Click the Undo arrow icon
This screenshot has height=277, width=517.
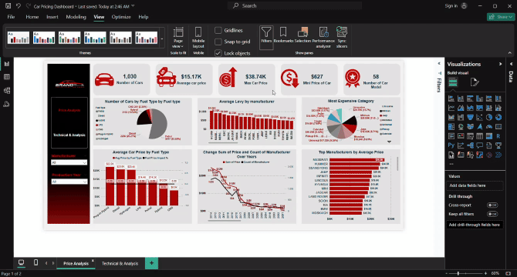point(19,6)
